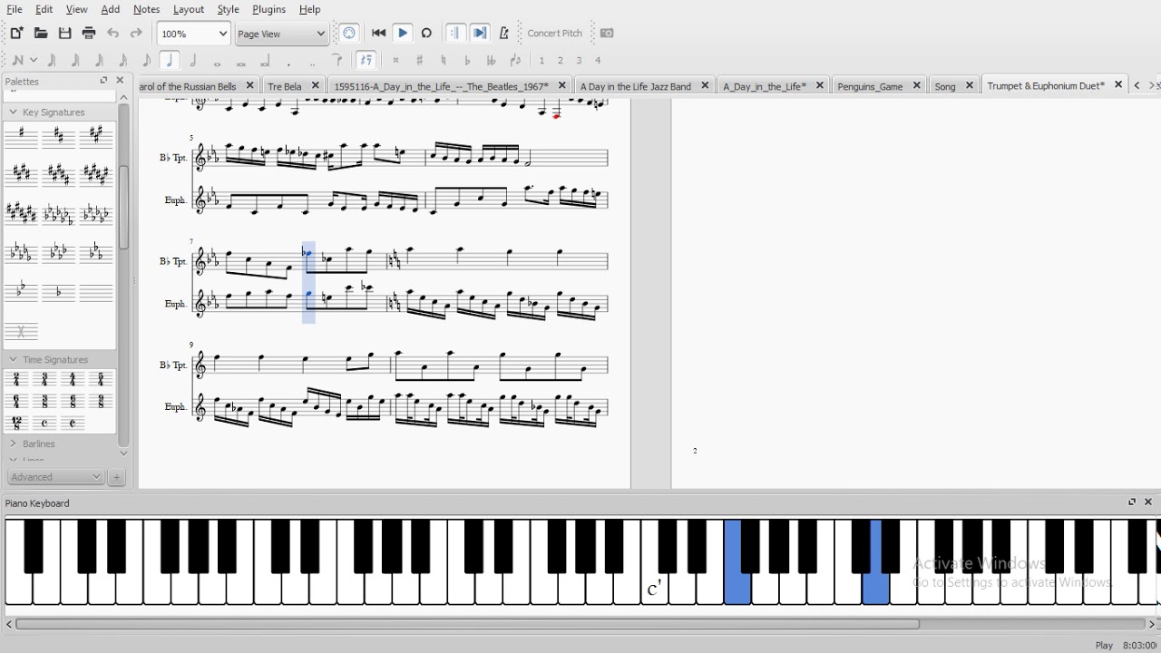
Task: Select the quarter note duration
Action: pos(170,61)
